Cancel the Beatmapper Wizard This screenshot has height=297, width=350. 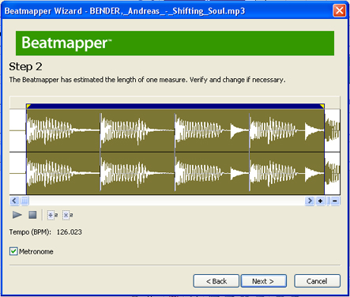pos(317,281)
